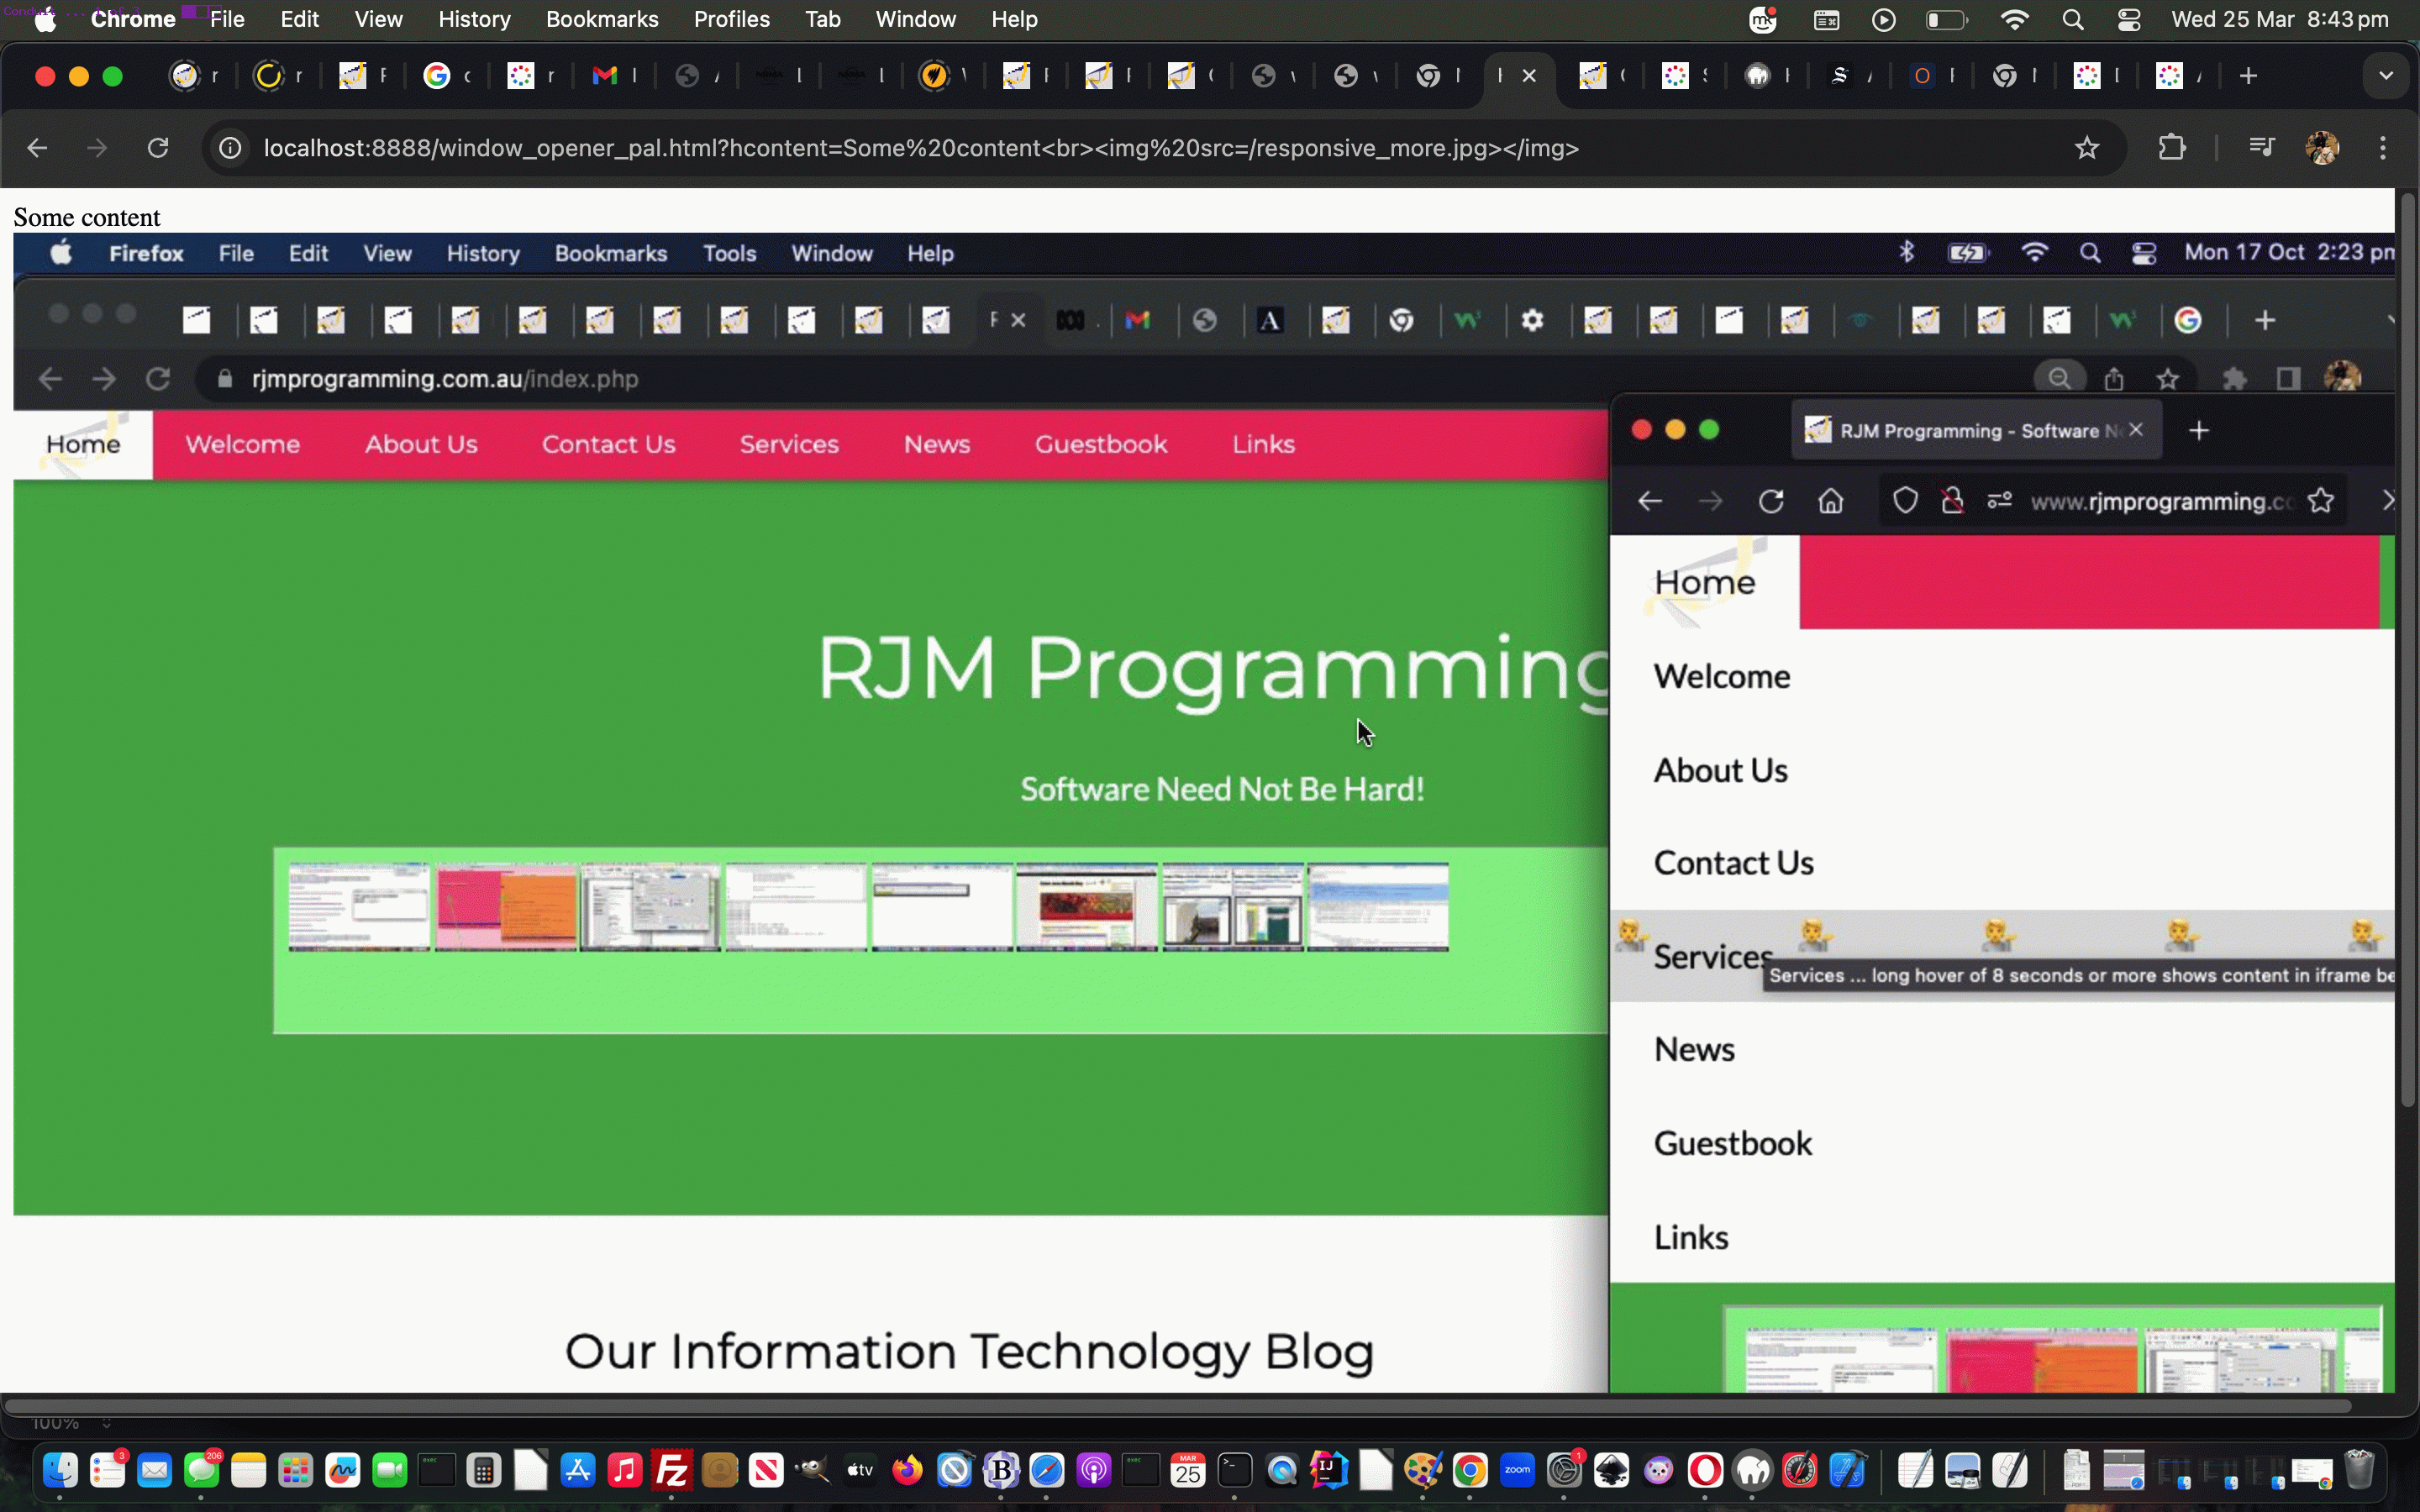
Task: Expand the tab search chevron dropdown
Action: [x=2386, y=76]
